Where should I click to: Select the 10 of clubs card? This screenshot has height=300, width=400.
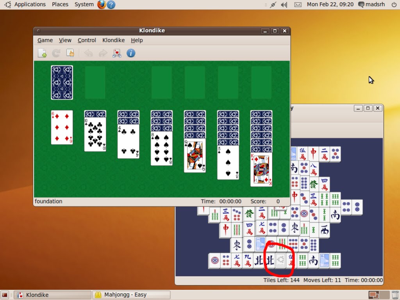click(95, 134)
